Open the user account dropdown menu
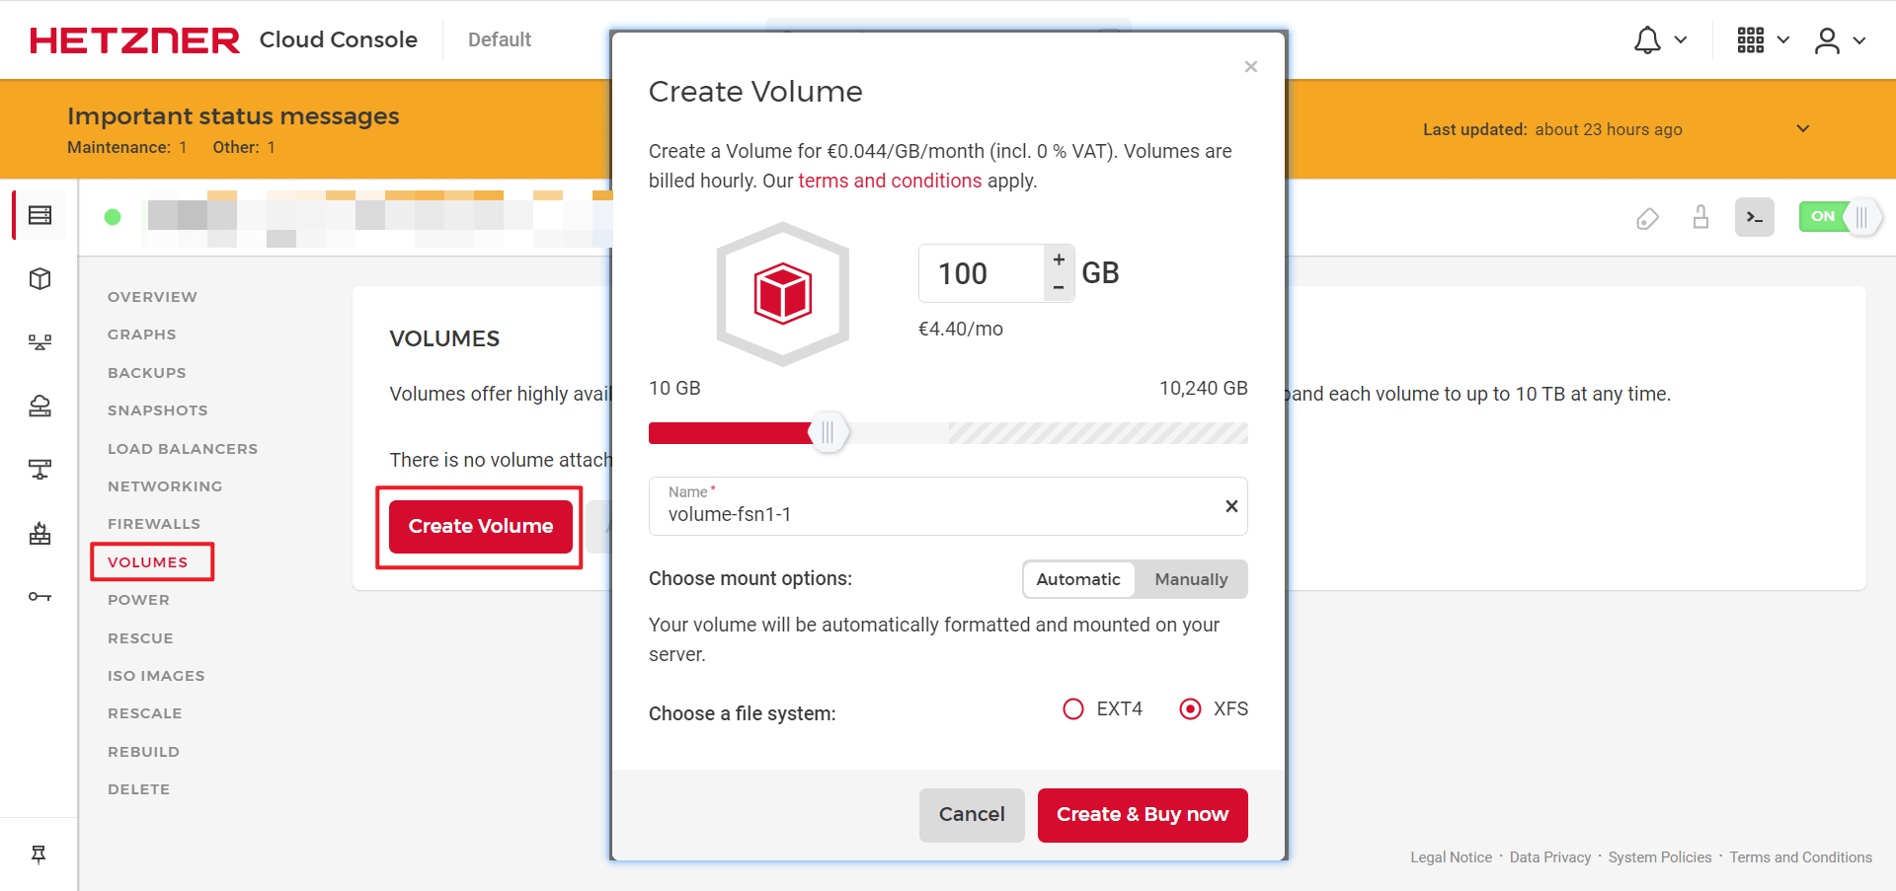Screen dimensions: 1896x891 [1839, 40]
